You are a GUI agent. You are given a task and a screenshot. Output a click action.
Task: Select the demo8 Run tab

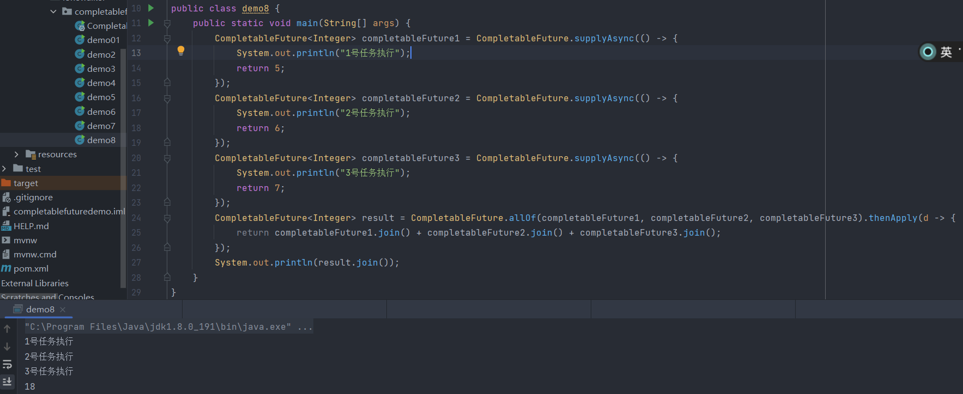39,310
